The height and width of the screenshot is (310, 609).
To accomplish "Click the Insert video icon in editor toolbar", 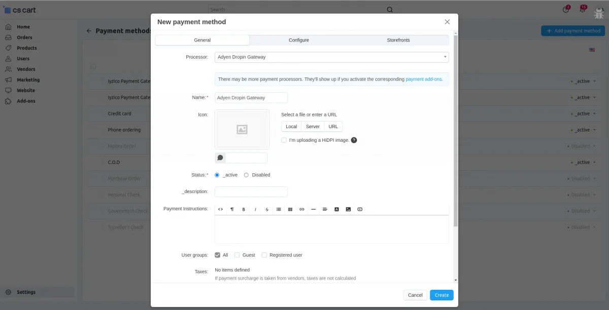I will (360, 209).
